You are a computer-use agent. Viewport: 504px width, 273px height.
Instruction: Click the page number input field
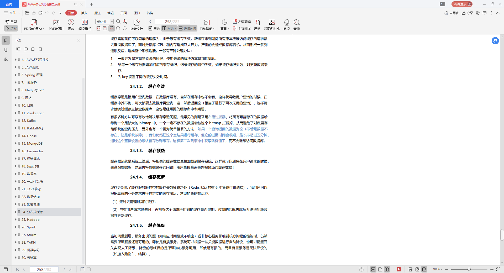click(x=172, y=22)
